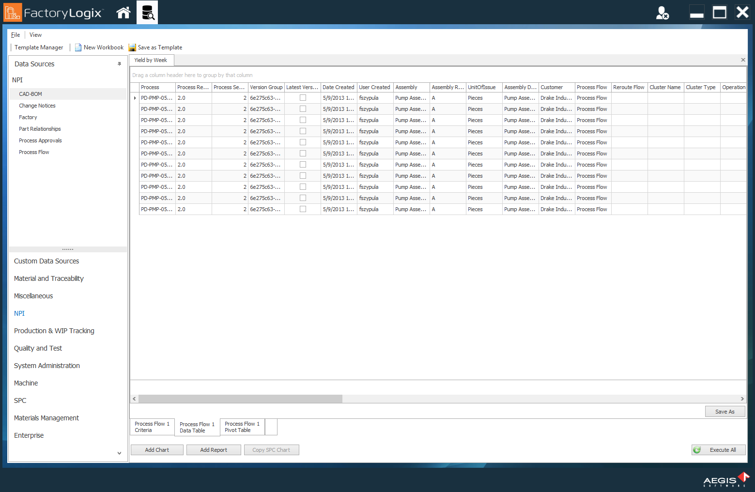Open the File menu

(x=15, y=35)
